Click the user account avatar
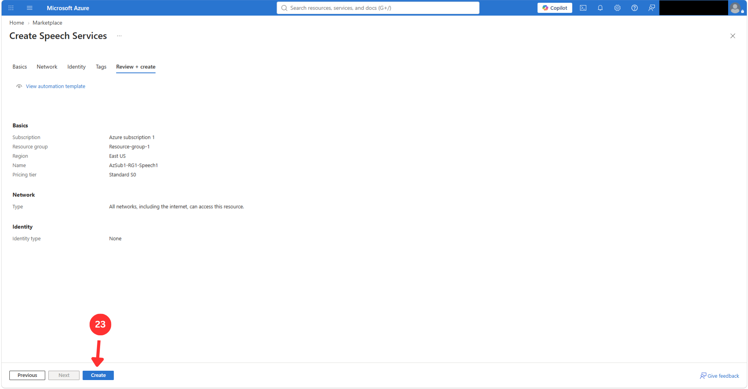 [x=736, y=8]
